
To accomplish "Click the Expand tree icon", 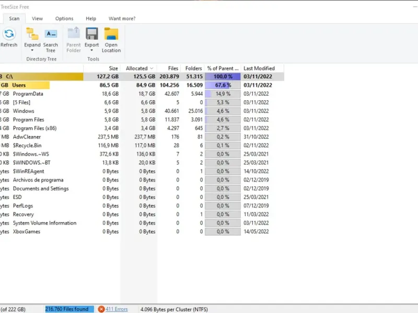I will 32,34.
